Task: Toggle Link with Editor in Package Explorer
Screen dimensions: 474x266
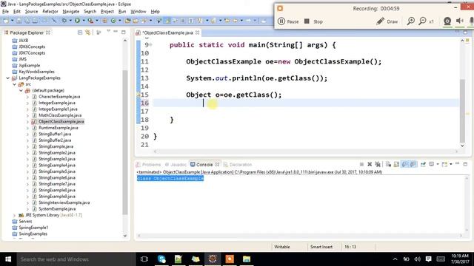Action: (x=87, y=33)
